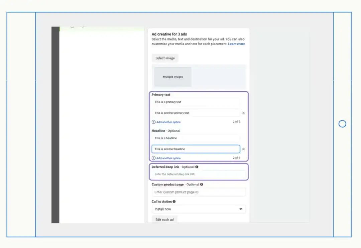Add another option under Primary text
361x248 pixels.
tap(168, 122)
